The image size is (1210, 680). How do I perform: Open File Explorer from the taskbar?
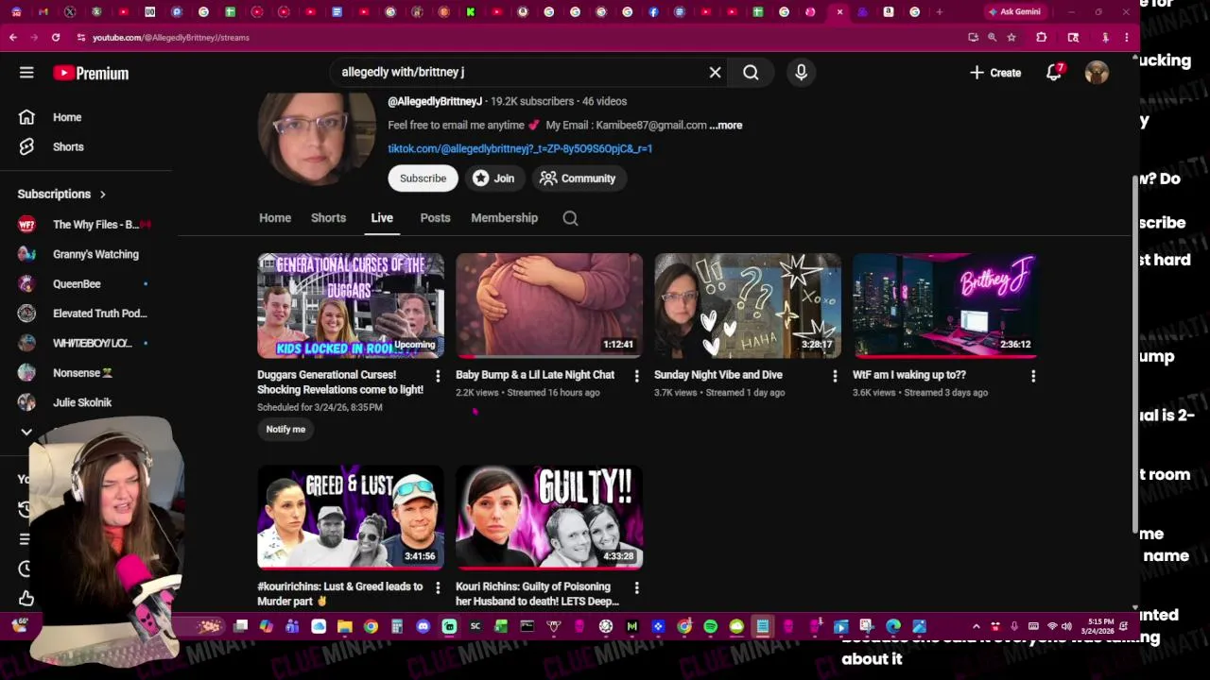pos(344,626)
